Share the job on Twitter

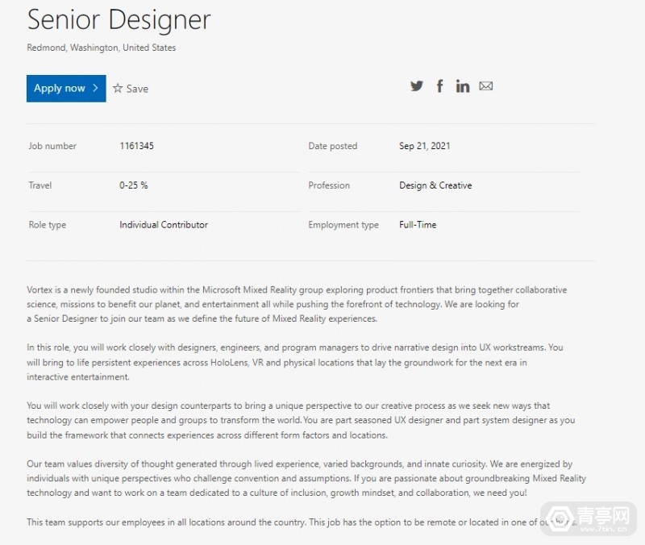click(417, 86)
